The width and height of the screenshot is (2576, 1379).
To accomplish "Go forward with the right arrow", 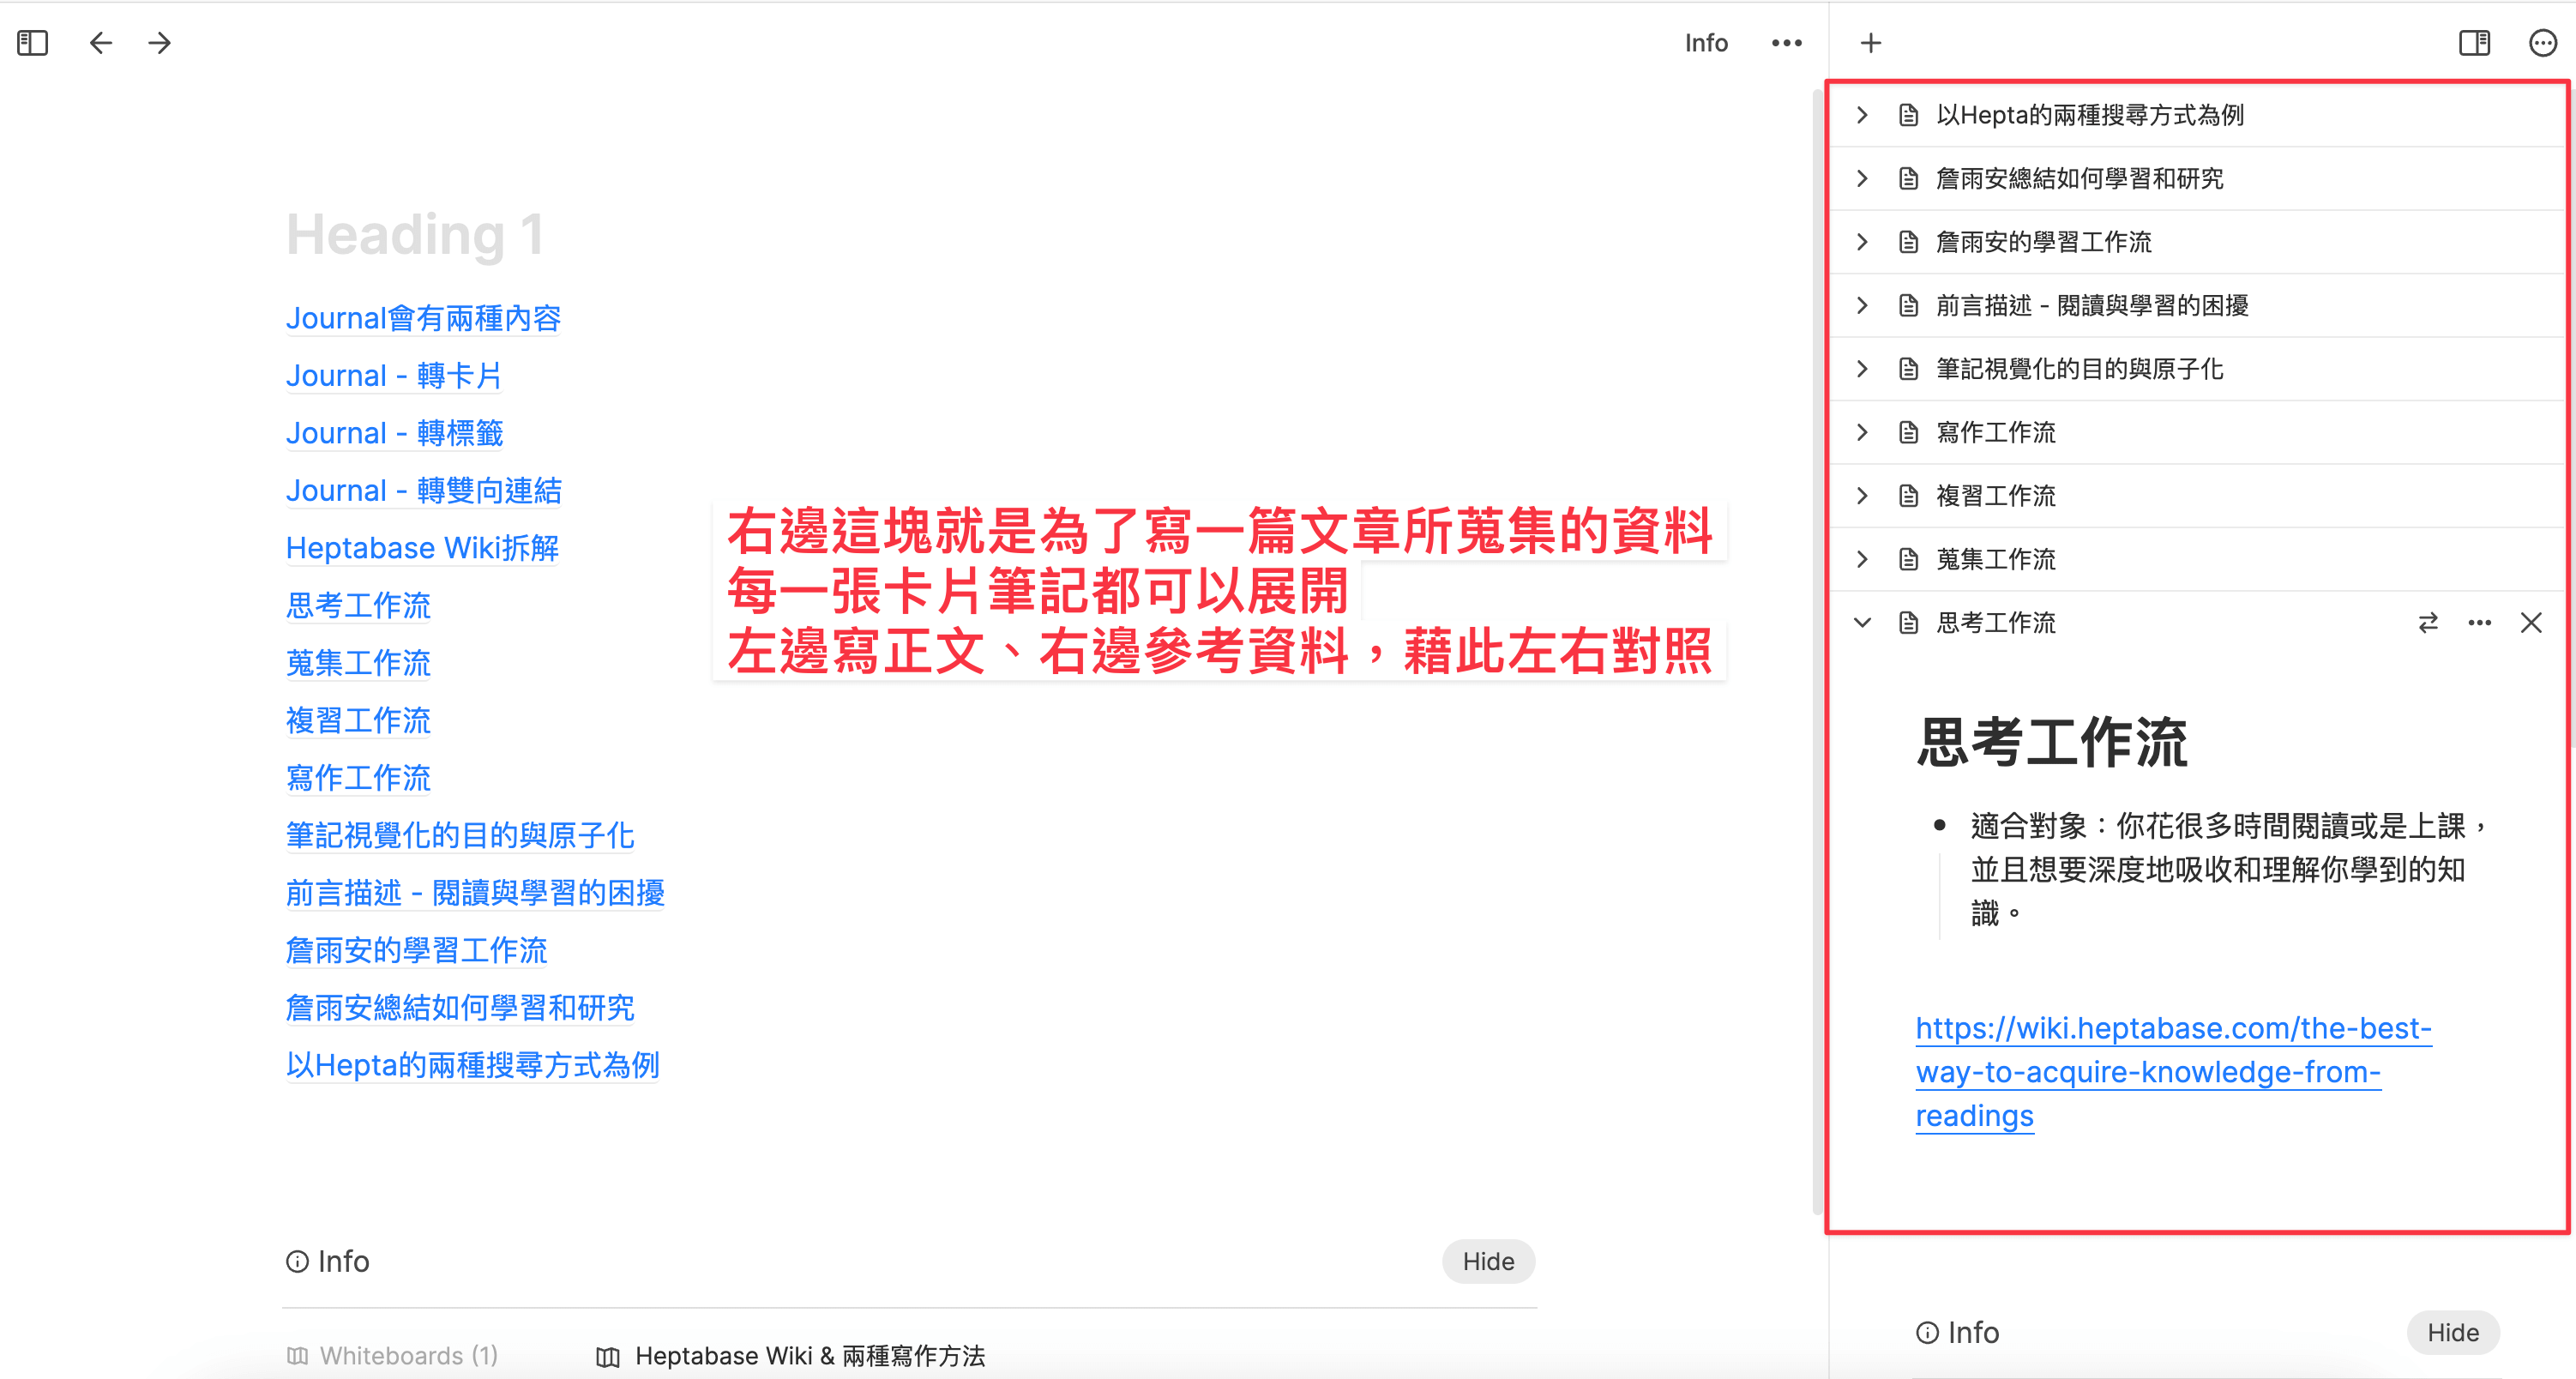I will click(x=159, y=43).
